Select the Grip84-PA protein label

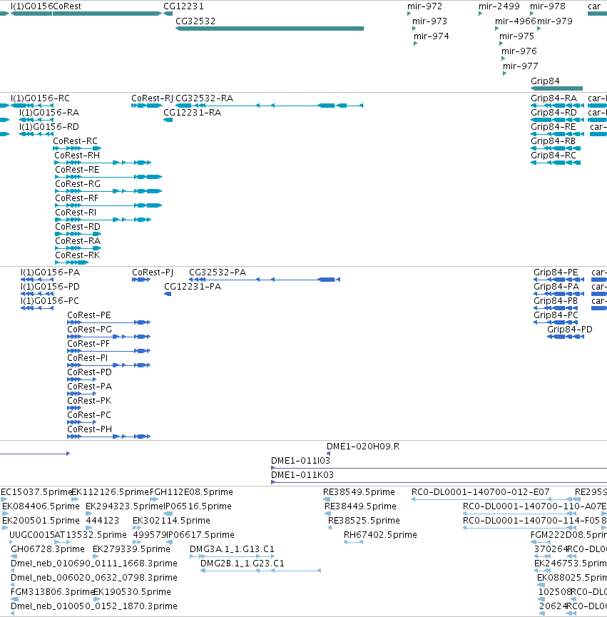[556, 287]
